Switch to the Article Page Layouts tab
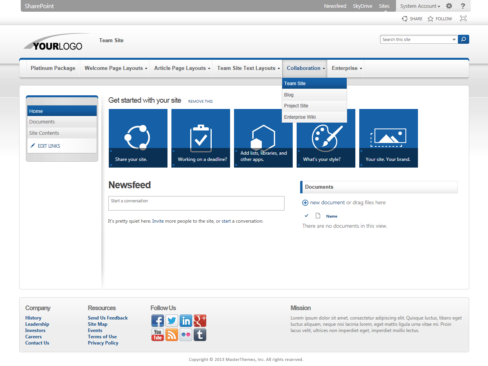 pyautogui.click(x=180, y=68)
